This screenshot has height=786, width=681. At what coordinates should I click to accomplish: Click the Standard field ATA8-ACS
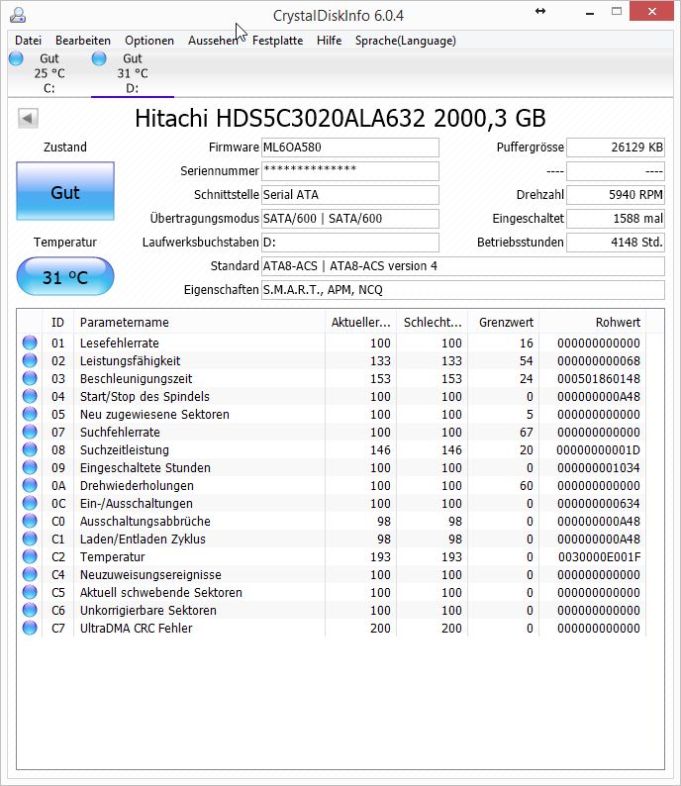pyautogui.click(x=463, y=266)
